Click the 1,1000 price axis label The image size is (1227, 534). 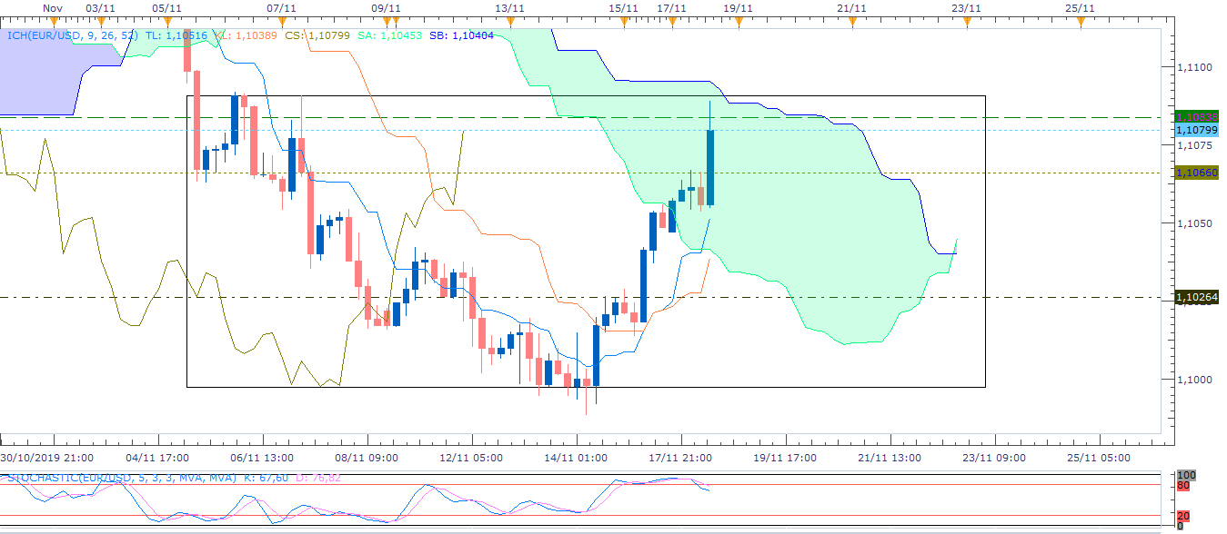pos(1194,380)
